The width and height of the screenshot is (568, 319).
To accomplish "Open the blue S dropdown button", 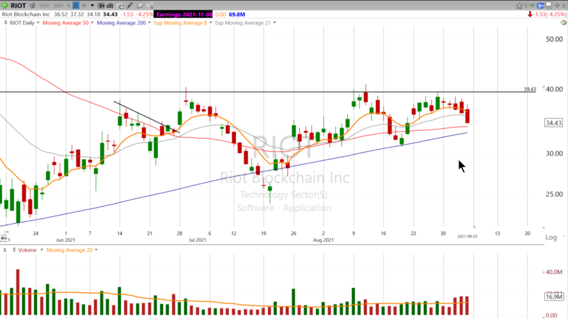I will [x=540, y=5].
